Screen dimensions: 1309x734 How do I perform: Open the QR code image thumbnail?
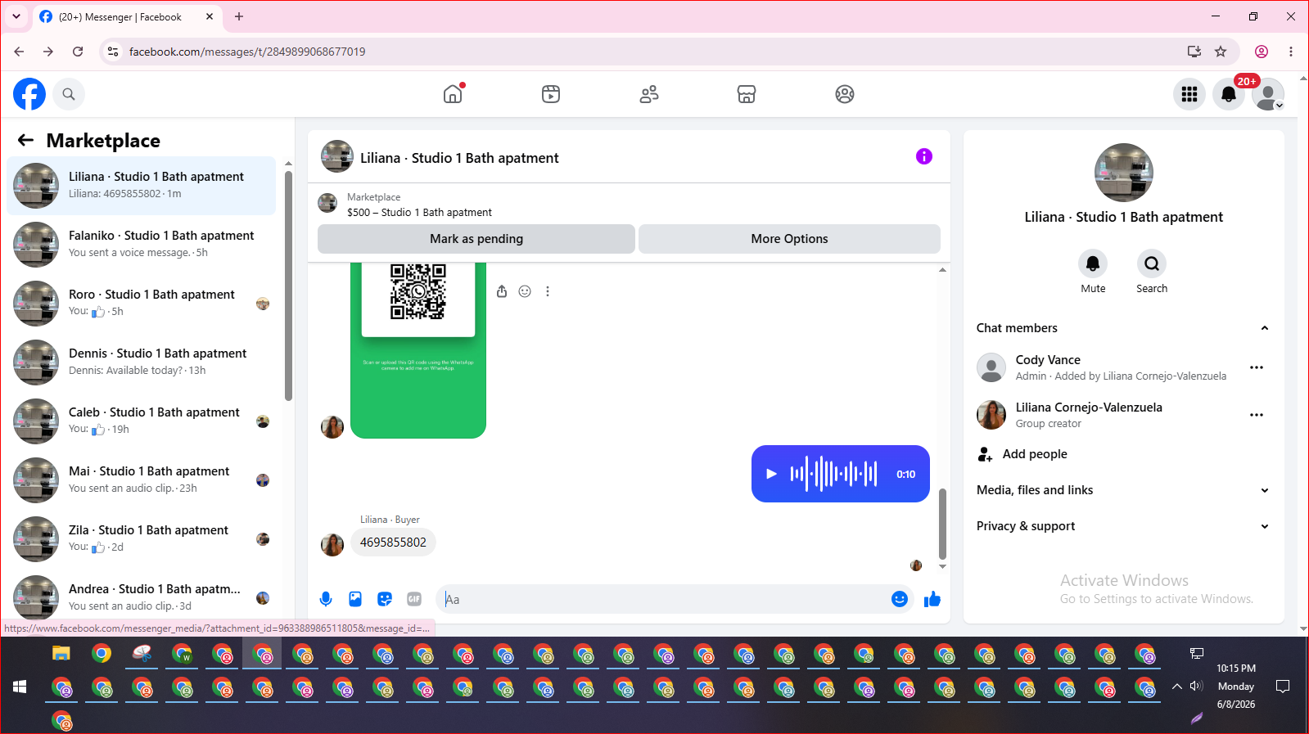418,350
